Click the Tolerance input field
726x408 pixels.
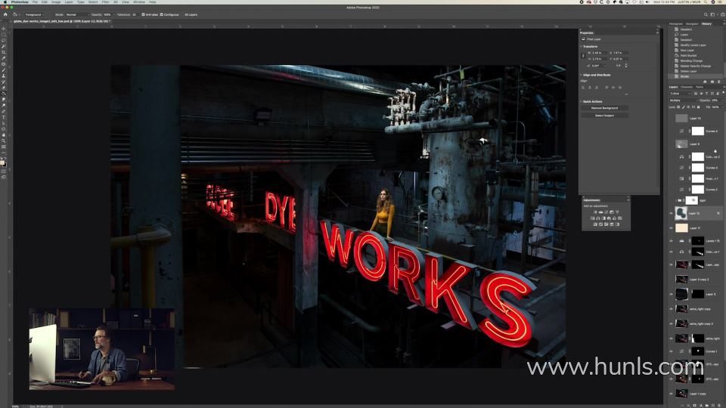(x=135, y=14)
